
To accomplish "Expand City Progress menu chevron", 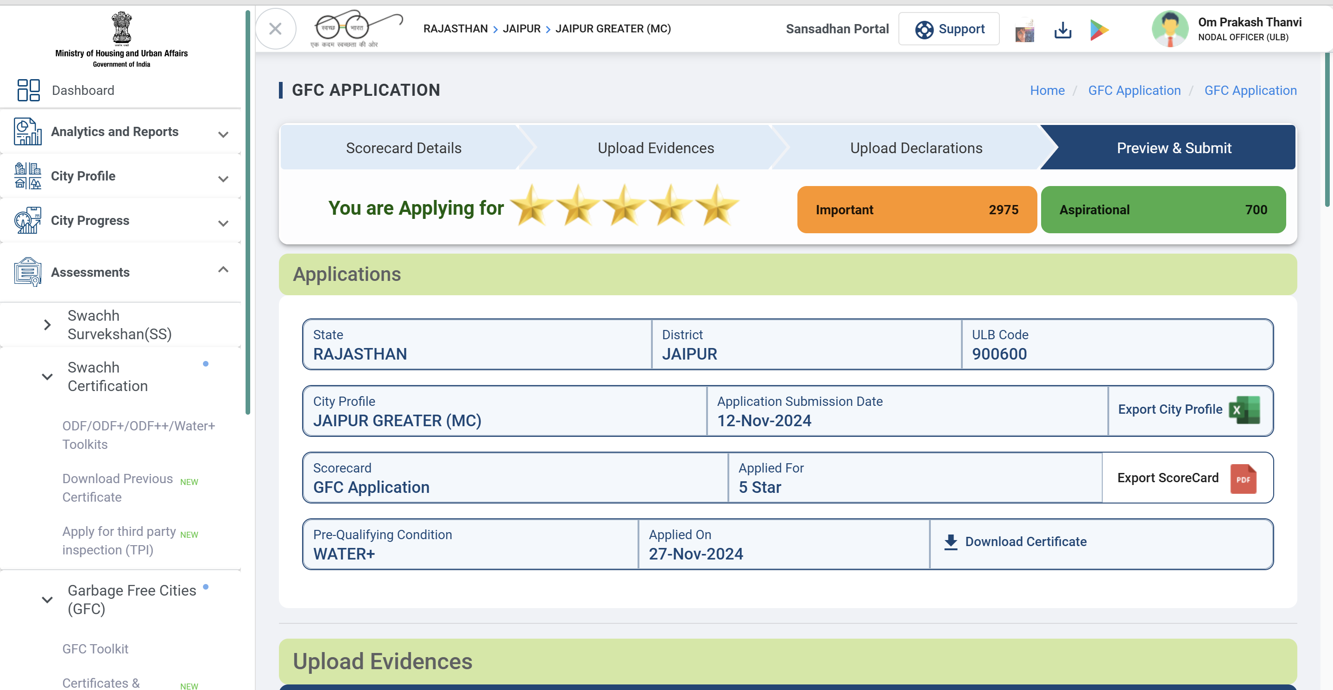I will point(223,223).
